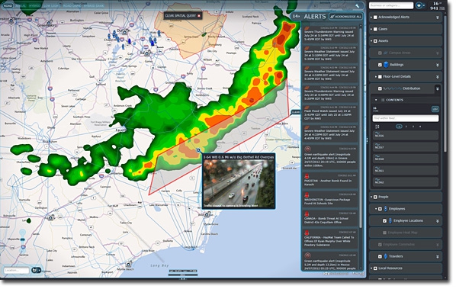Click the red X on Clear Spatial Query
Viewport: 456px width, 289px height.
[199, 16]
